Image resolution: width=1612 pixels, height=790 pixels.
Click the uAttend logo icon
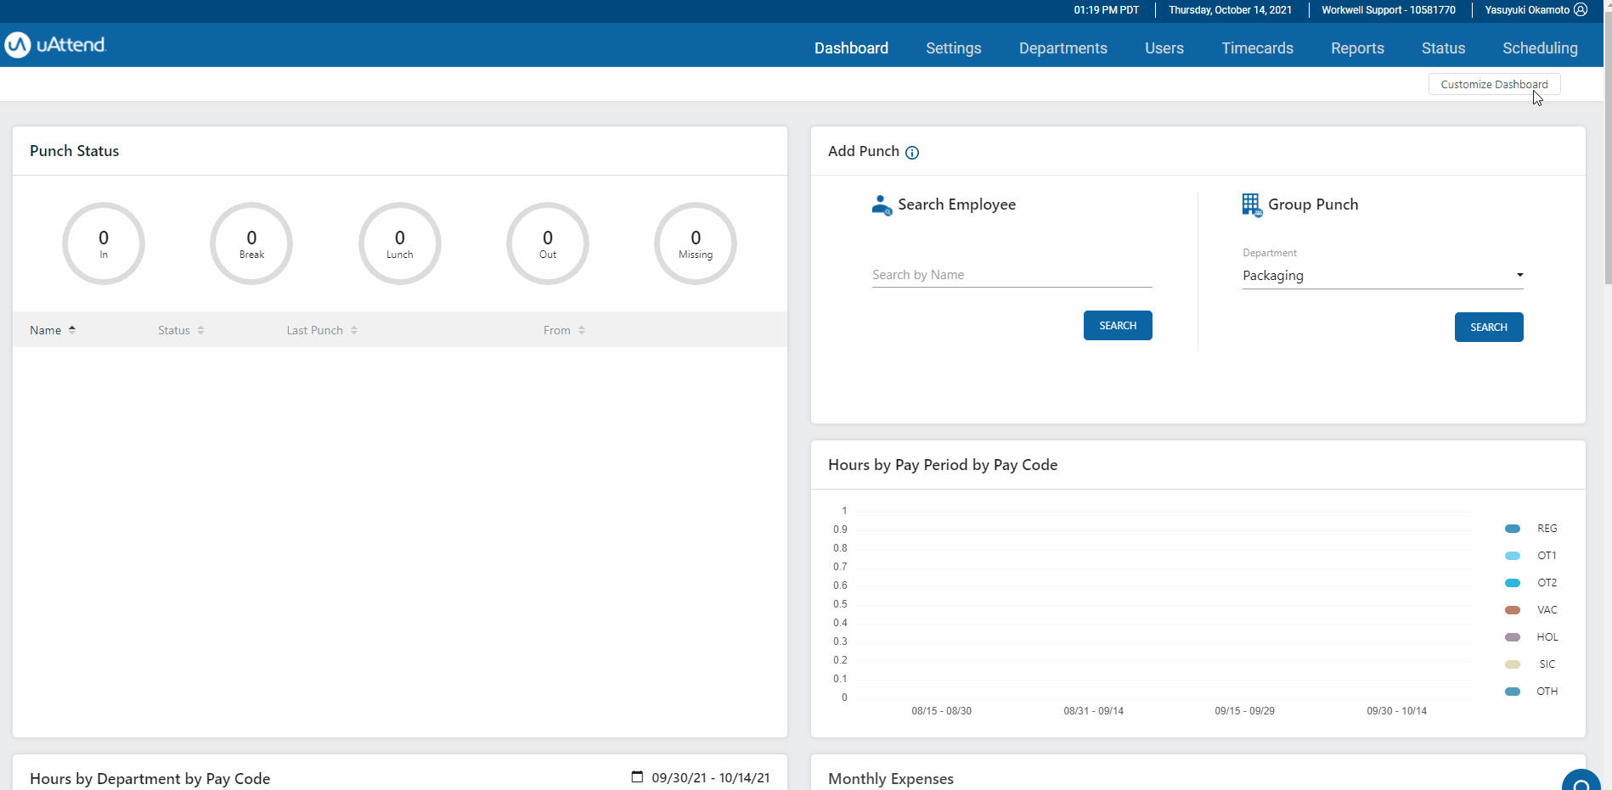tap(18, 45)
